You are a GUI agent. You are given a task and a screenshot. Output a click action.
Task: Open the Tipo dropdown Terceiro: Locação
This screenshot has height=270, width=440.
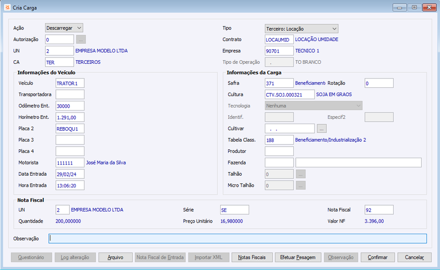[302, 29]
